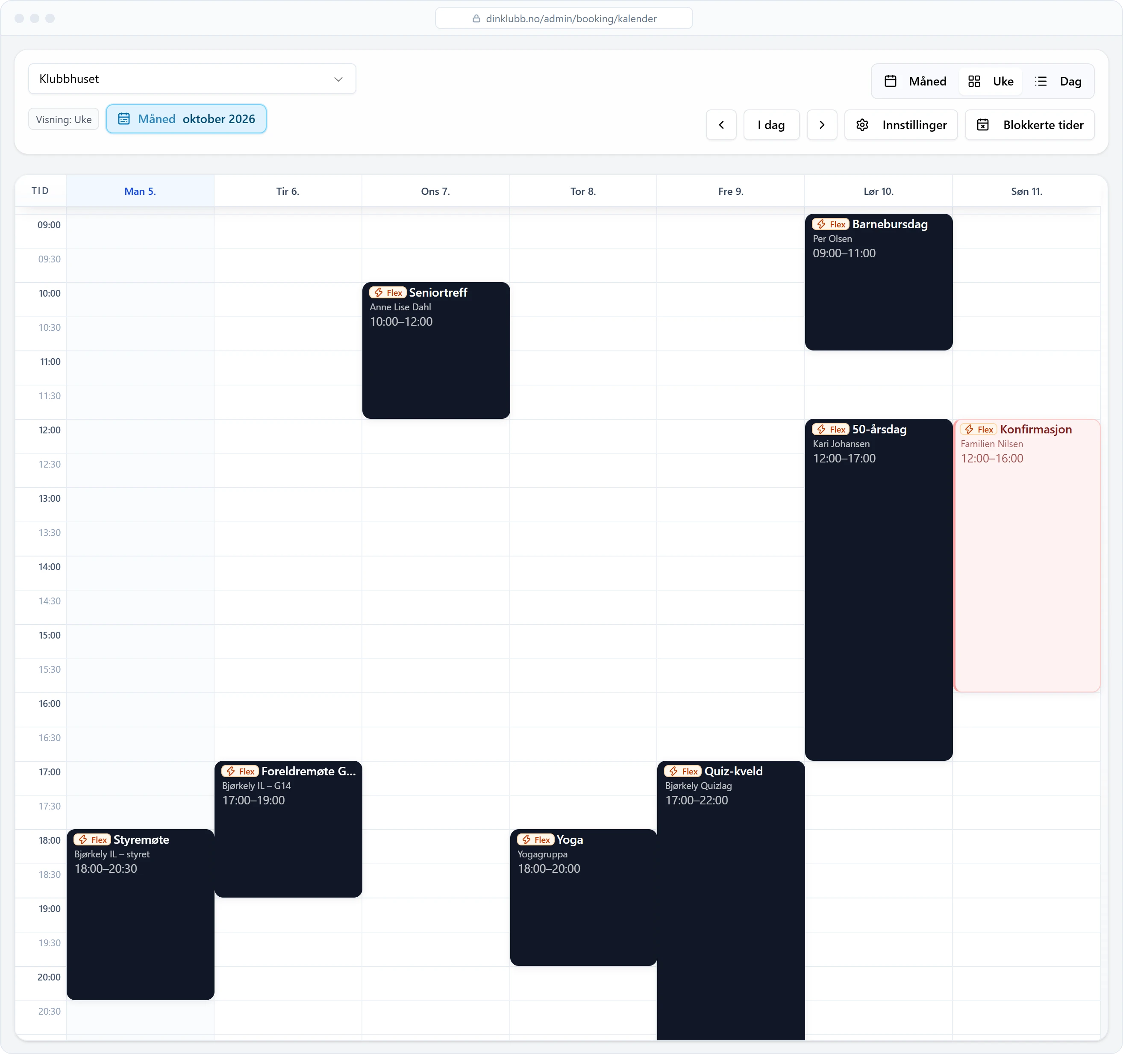The height and width of the screenshot is (1054, 1123).
Task: Select the Tor 8. day header
Action: 583,191
